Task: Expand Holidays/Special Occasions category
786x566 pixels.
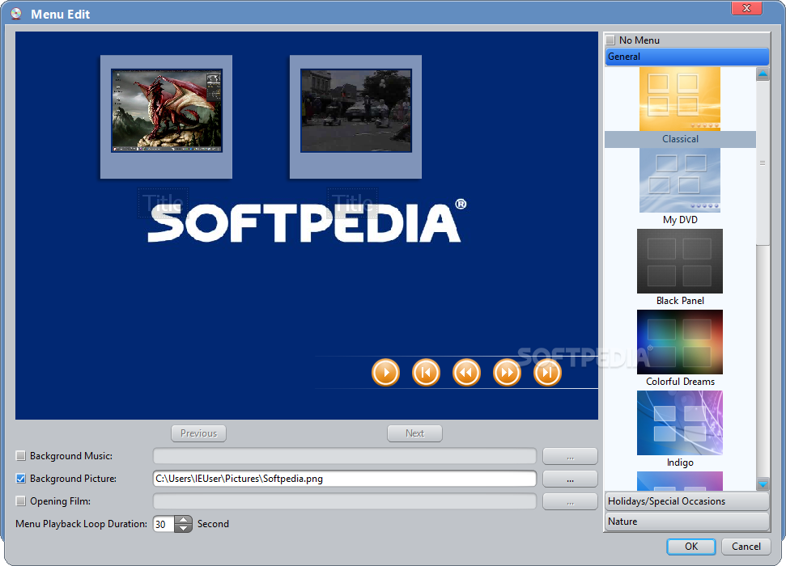Action: (686, 501)
